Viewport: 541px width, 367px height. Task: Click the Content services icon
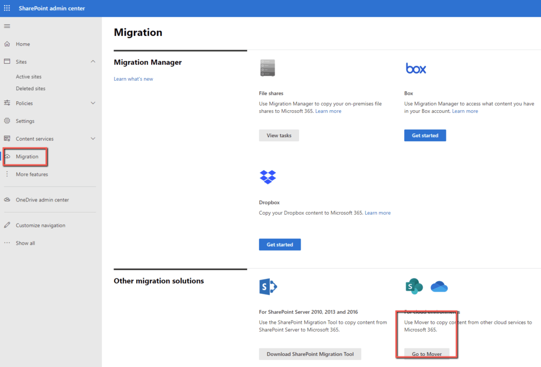7,138
